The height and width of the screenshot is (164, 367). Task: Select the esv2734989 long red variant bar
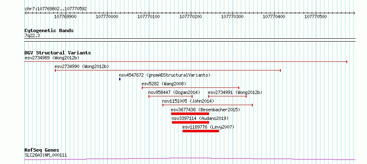186,62
